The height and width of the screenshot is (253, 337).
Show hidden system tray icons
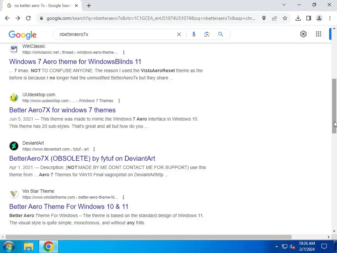pos(276,246)
